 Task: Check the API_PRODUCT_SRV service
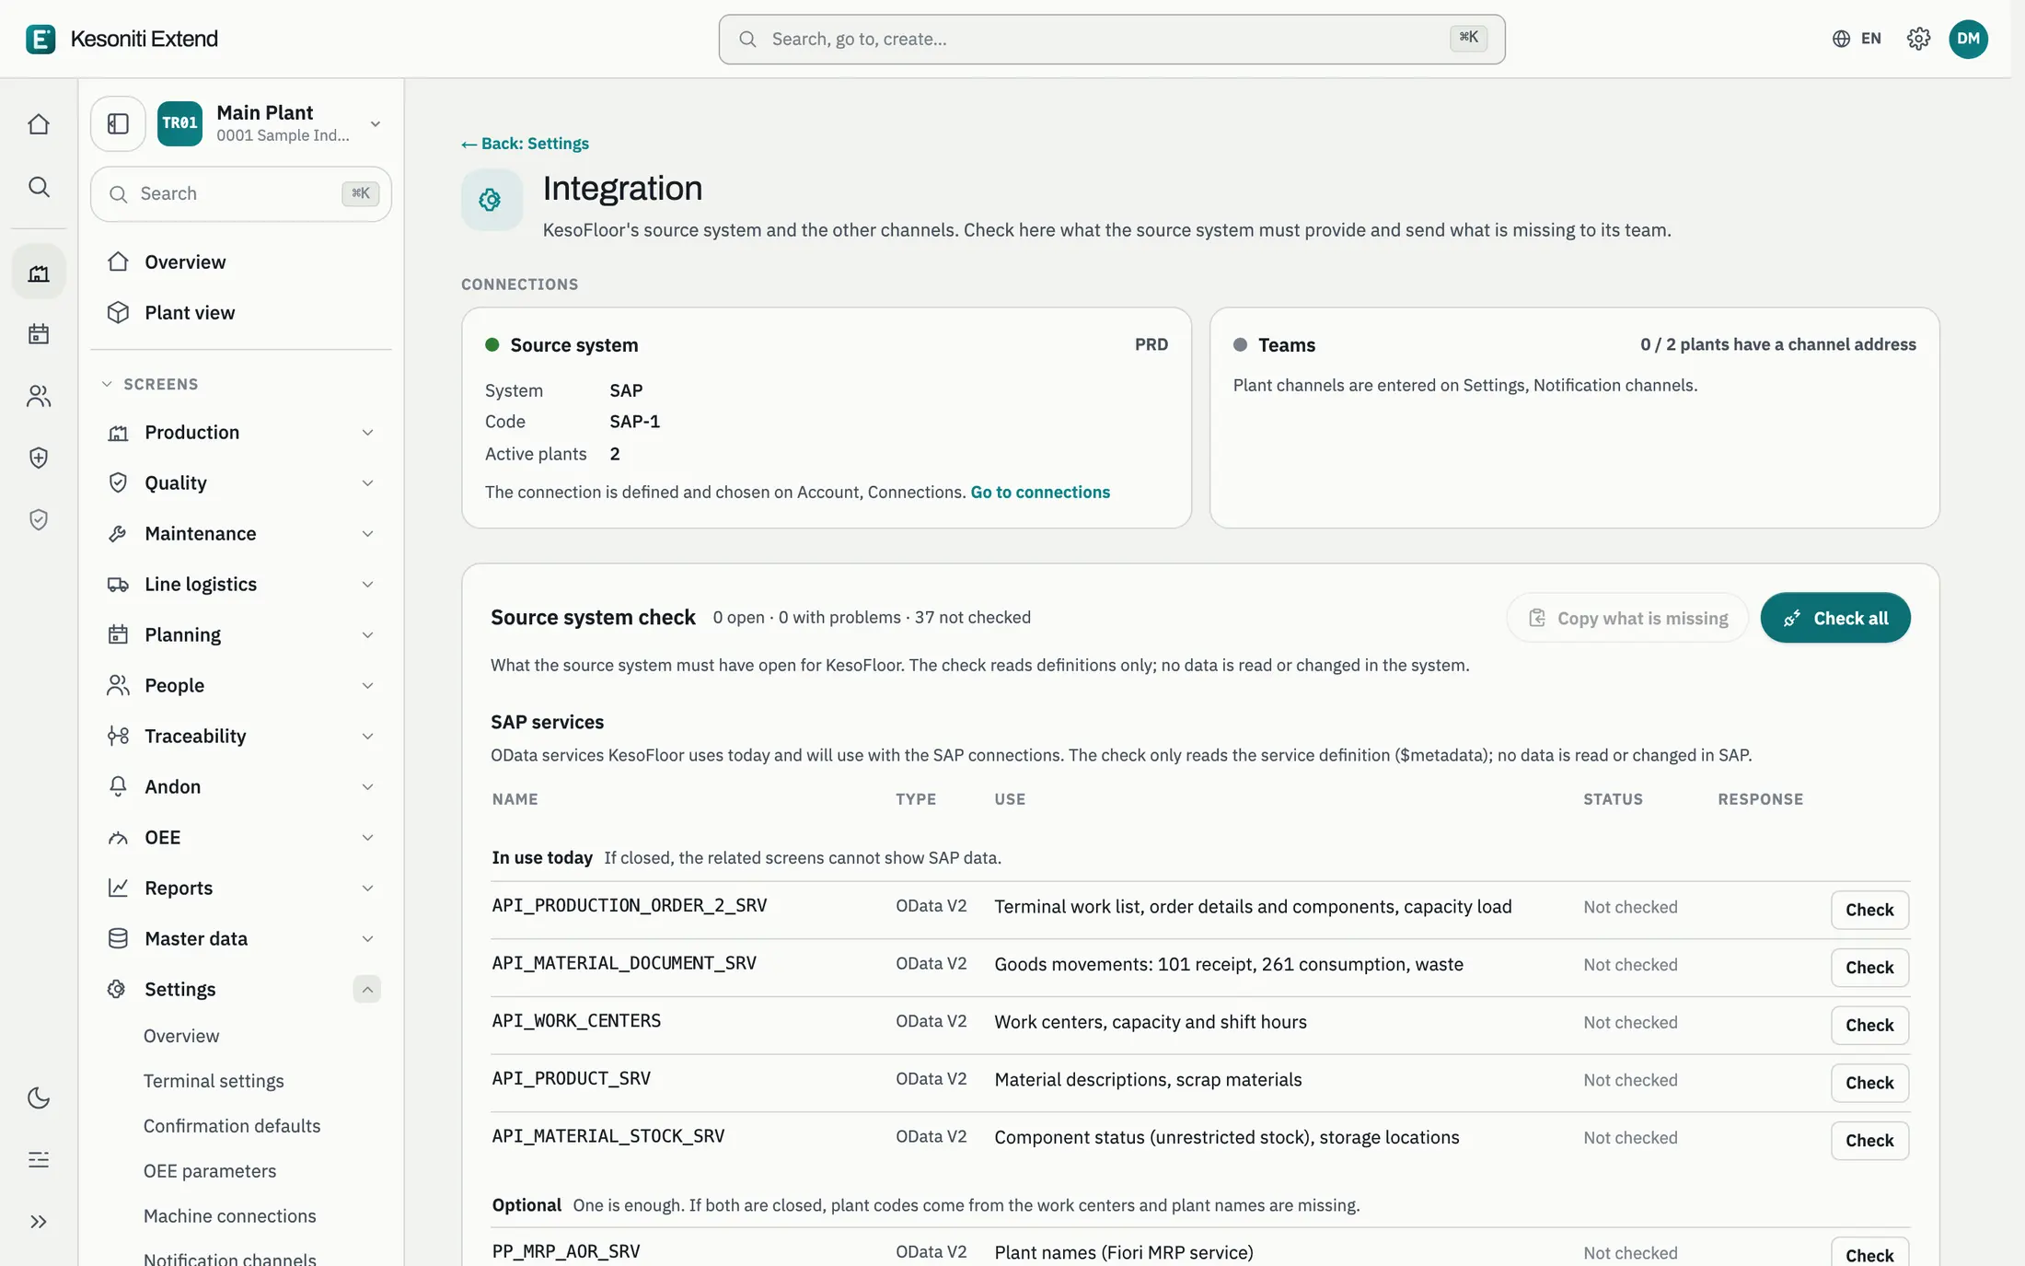(1869, 1083)
